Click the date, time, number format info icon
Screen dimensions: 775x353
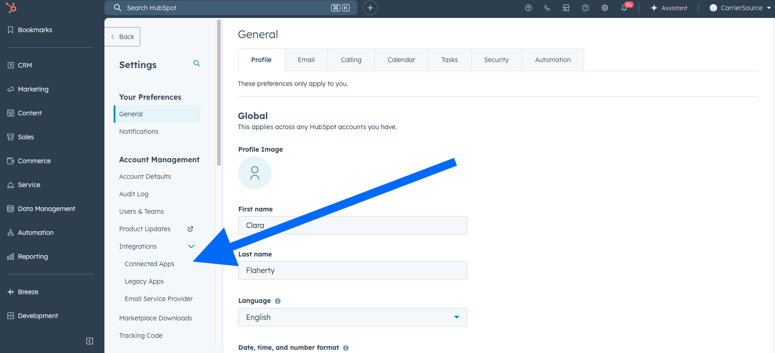[346, 348]
